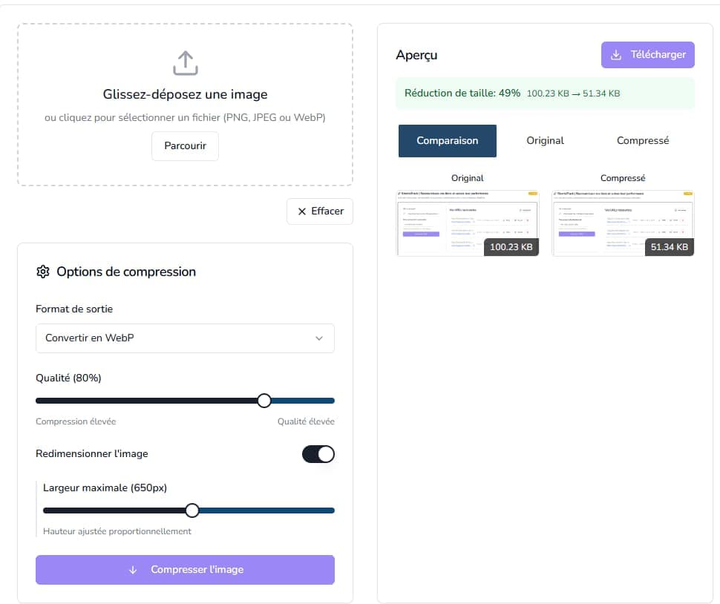Click the 'Glissez-déposez une image' heading
This screenshot has height=604, width=720.
point(185,94)
